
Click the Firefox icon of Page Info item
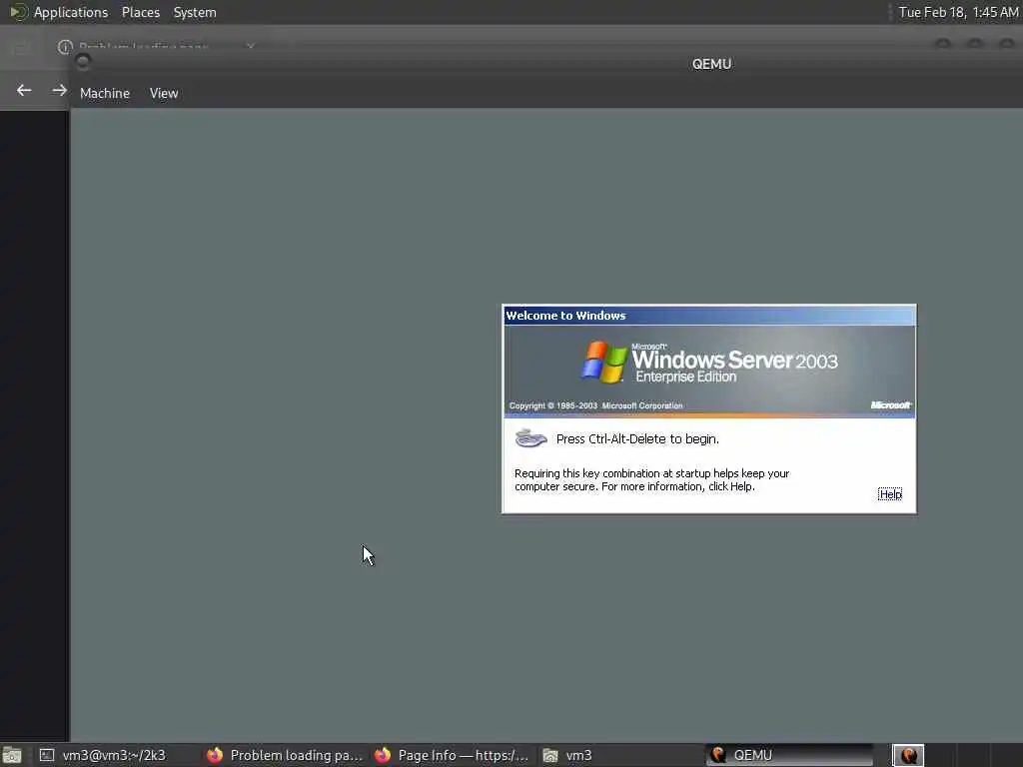(x=383, y=755)
